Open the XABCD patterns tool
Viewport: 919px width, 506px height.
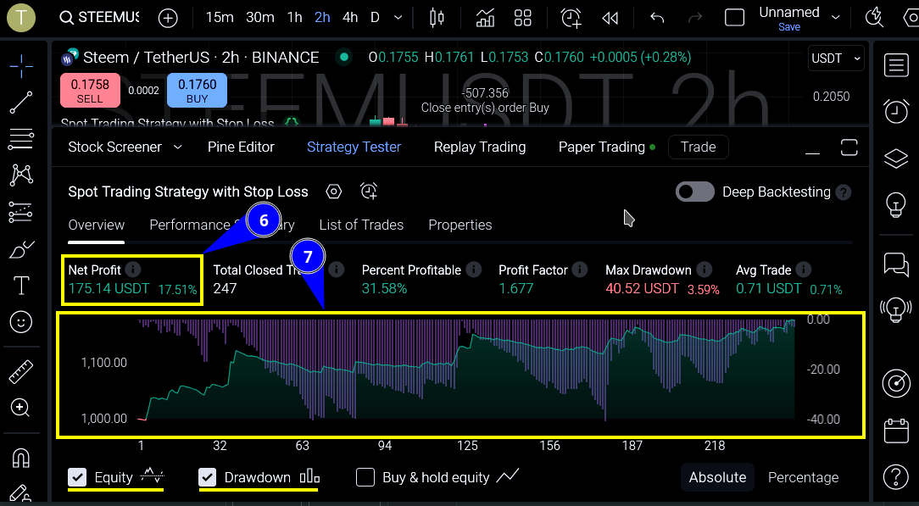pos(21,175)
